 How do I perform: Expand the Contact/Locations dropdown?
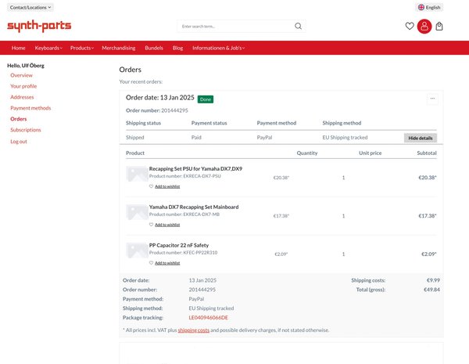click(x=30, y=7)
